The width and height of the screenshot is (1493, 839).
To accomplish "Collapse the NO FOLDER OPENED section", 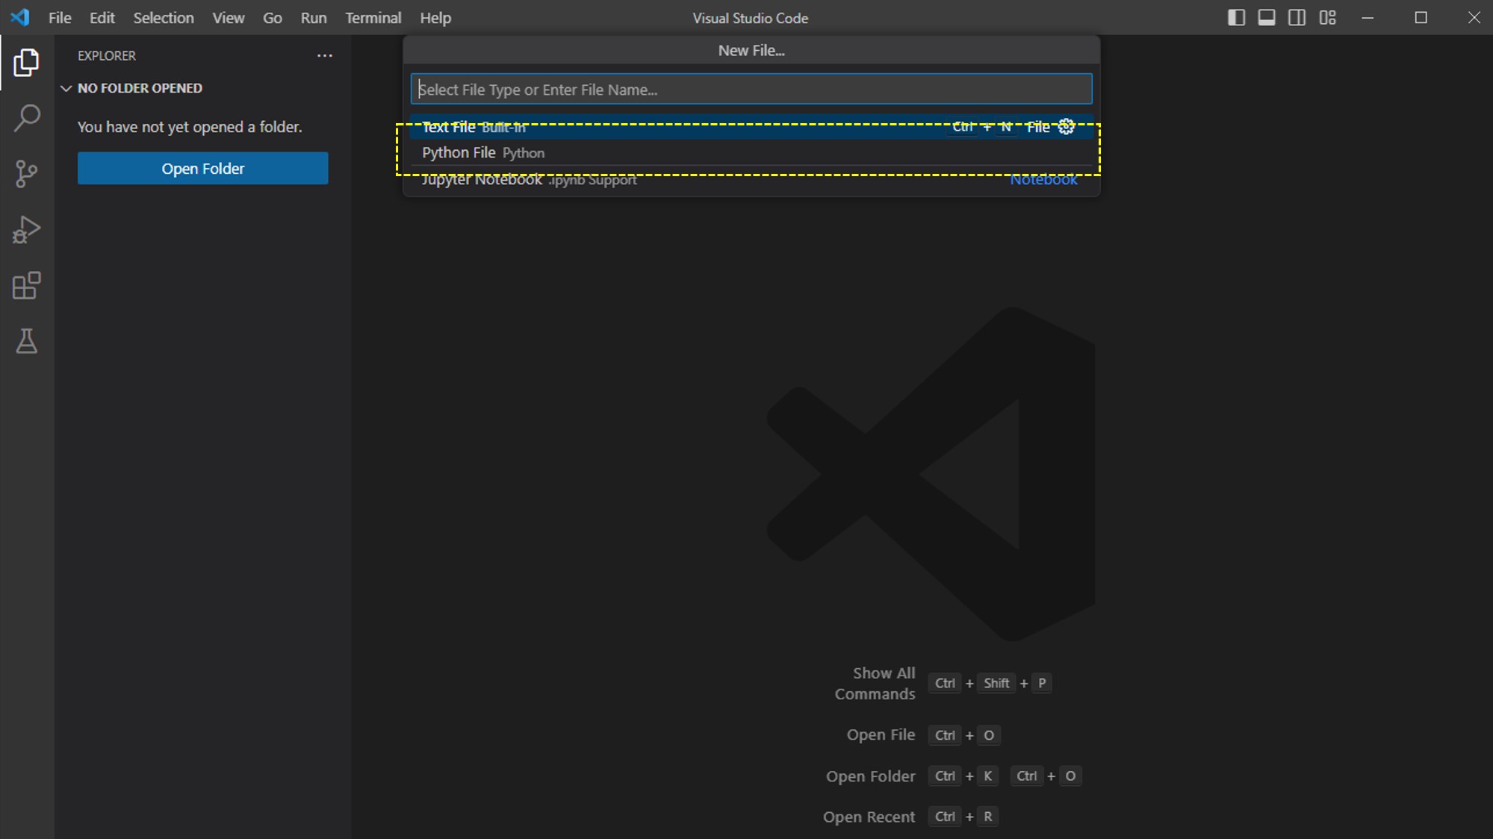I will (x=66, y=88).
